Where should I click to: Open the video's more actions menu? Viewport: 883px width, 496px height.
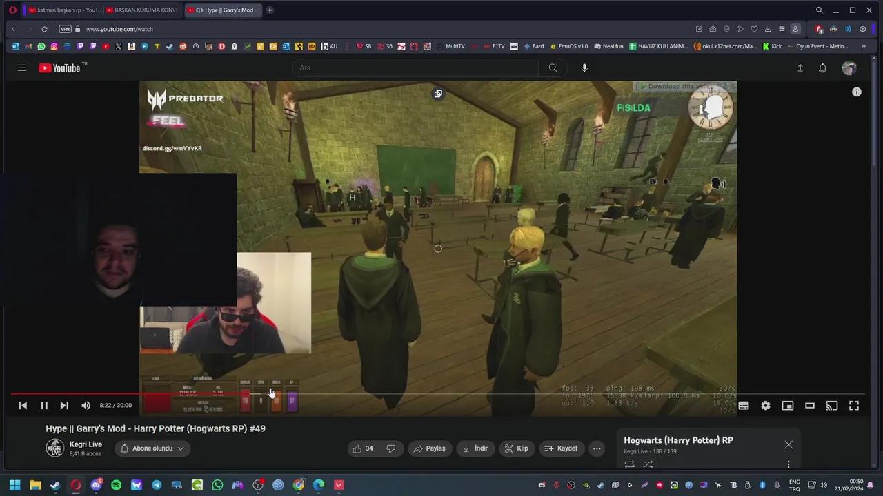[596, 448]
